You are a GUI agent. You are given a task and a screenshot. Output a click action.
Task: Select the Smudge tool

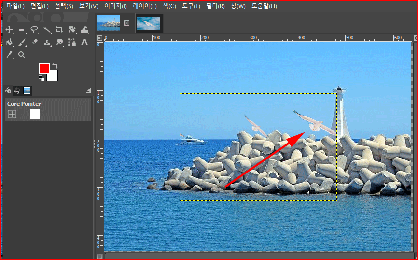click(59, 42)
